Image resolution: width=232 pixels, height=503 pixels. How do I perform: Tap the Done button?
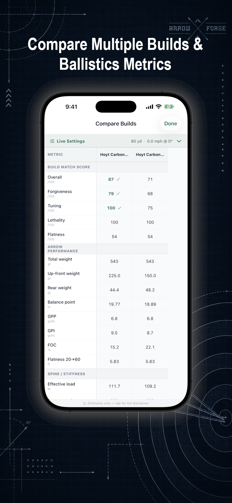171,123
